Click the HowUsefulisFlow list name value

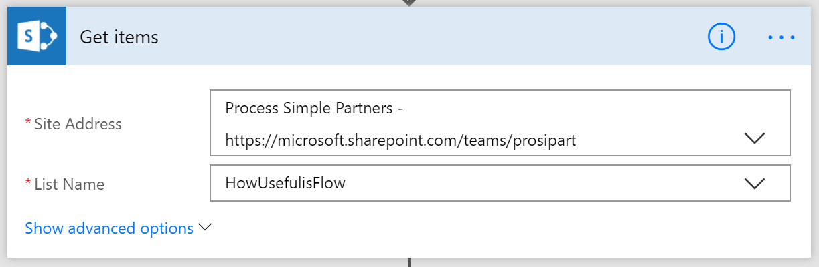285,183
